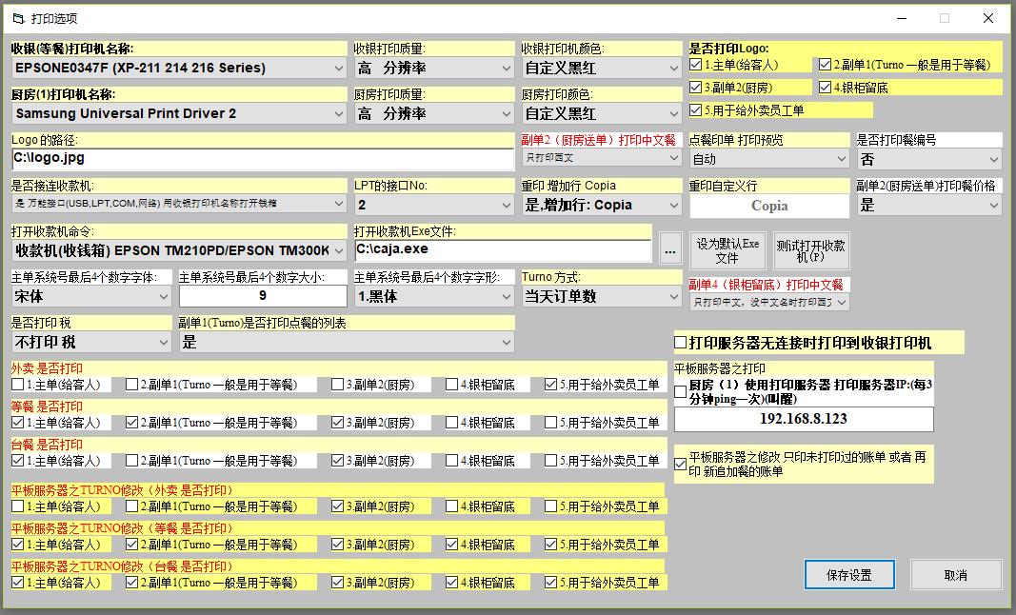Click the print options window title icon
Screen dimensions: 1016x615
(x=18, y=18)
